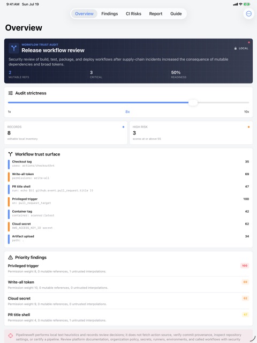
Task: Select the Cloud secret surface row
Action: click(x=128, y=226)
